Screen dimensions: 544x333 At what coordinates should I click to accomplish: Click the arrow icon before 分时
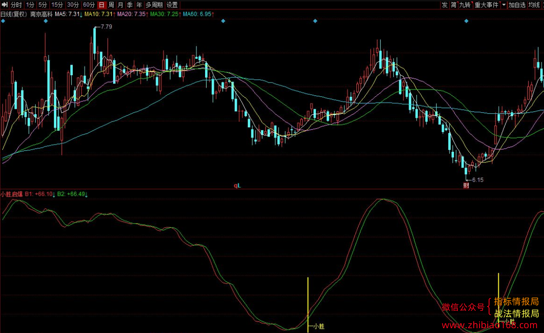point(5,5)
